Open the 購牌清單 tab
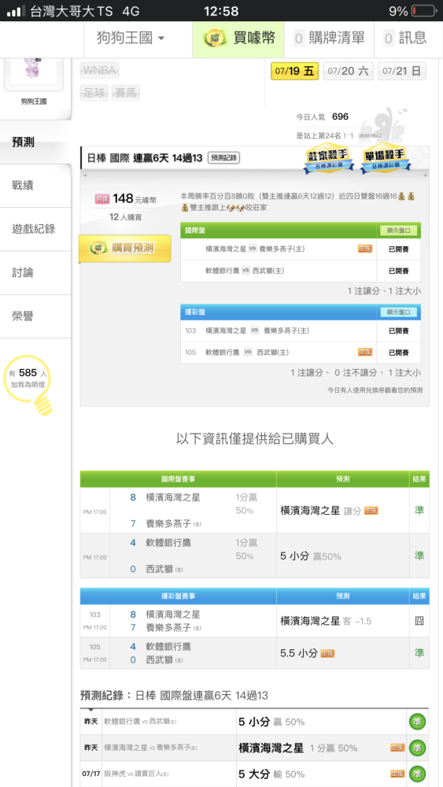The image size is (443, 787). point(329,39)
